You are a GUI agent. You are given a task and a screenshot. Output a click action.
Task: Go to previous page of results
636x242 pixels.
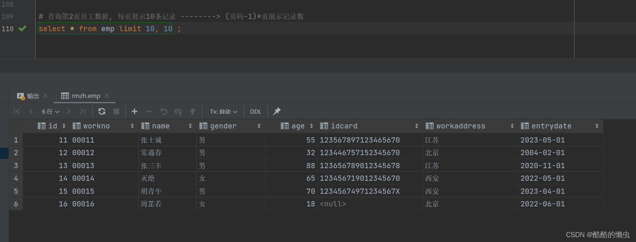(x=31, y=111)
